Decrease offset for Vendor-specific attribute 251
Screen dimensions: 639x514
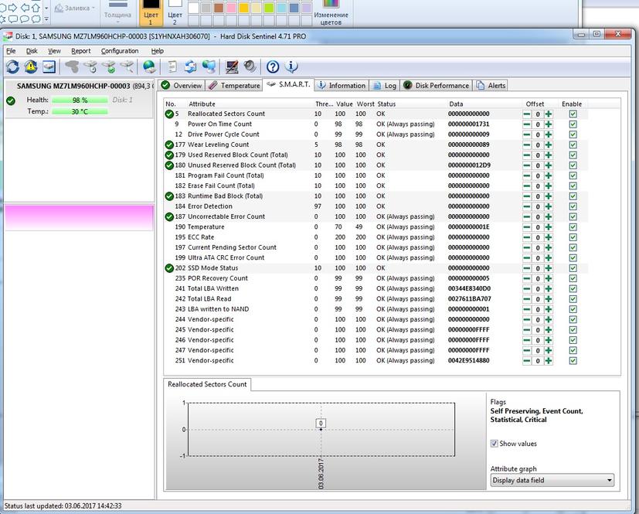click(527, 361)
